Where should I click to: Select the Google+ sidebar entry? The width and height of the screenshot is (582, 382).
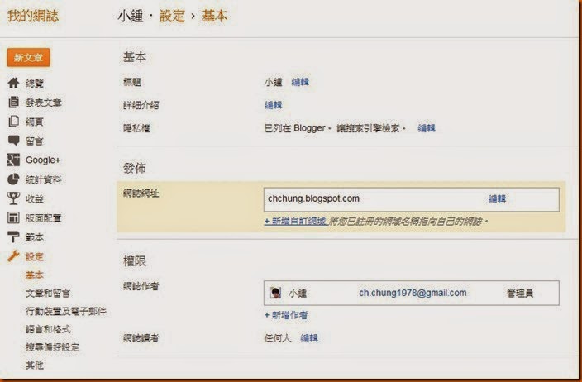click(x=43, y=160)
